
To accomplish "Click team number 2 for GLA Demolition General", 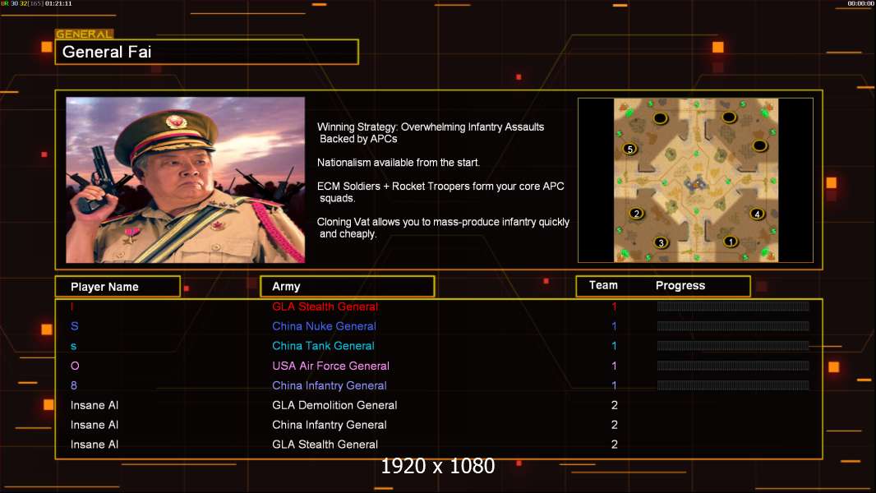I will [x=614, y=405].
